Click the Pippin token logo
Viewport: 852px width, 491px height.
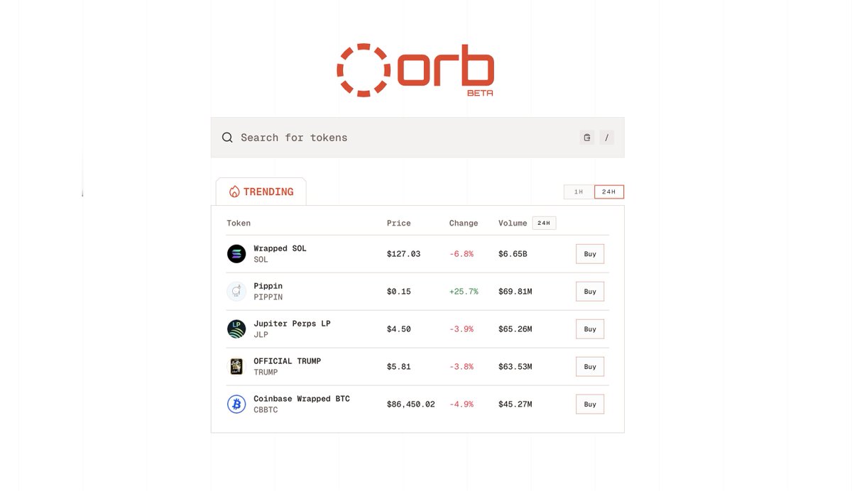tap(236, 291)
